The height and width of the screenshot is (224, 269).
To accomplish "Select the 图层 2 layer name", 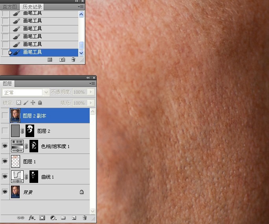I will [x=44, y=131].
